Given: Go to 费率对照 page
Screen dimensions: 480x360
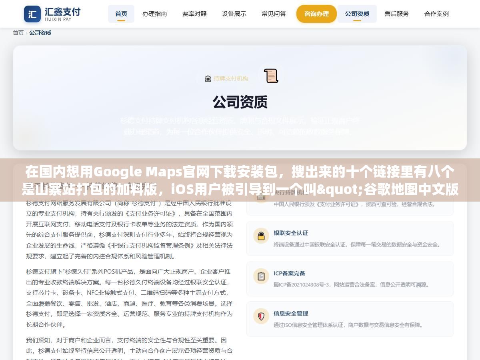Looking at the screenshot, I should [194, 14].
